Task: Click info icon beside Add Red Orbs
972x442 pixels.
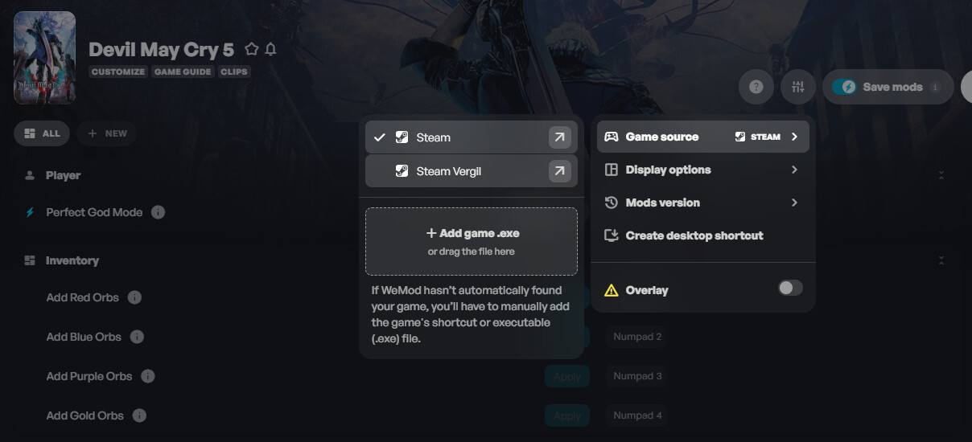Action: (134, 297)
